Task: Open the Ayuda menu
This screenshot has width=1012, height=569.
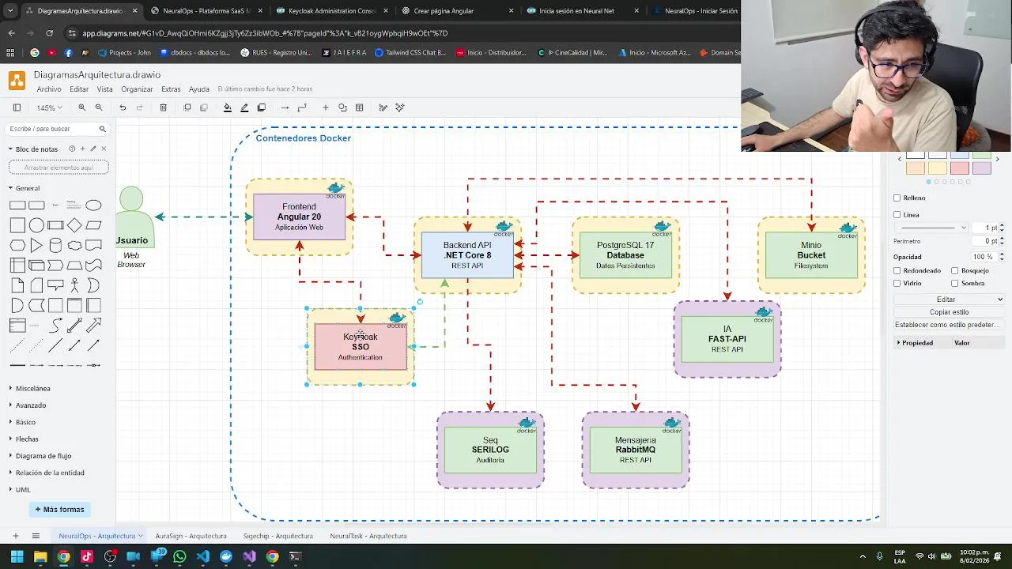Action: point(199,89)
